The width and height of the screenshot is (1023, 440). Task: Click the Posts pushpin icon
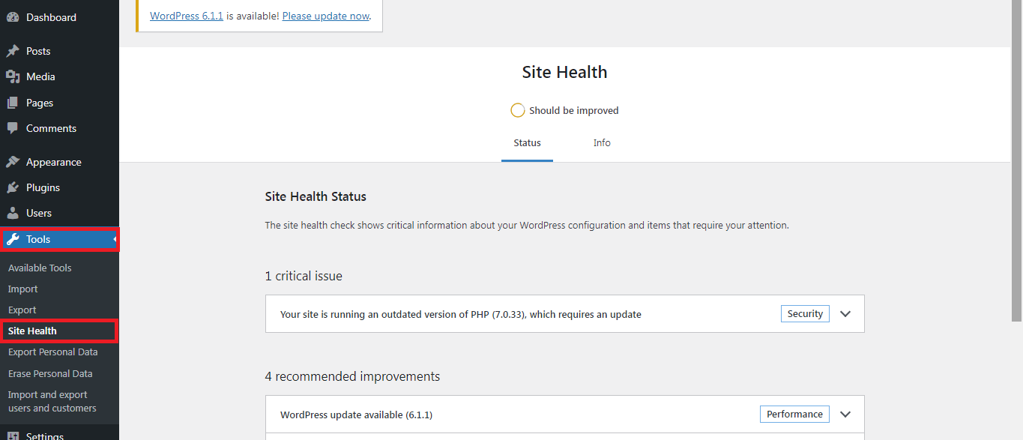point(13,51)
